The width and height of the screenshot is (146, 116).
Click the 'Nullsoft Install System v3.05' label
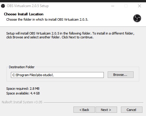click(22, 102)
